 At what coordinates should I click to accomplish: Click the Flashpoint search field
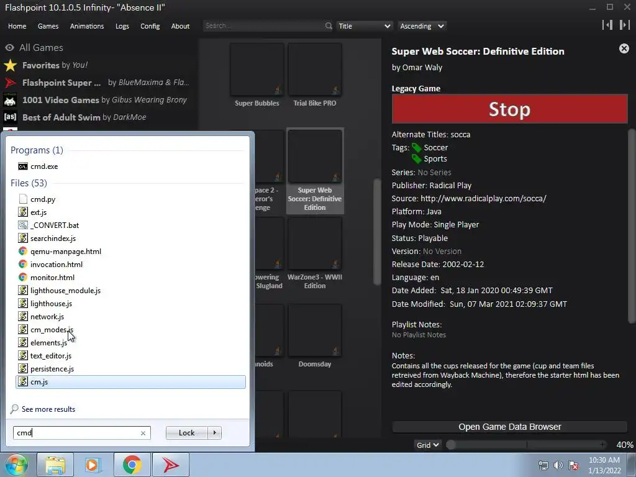coord(263,25)
